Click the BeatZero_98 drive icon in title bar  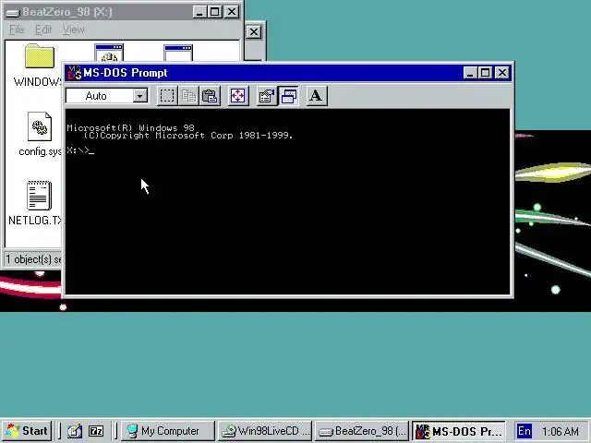pyautogui.click(x=13, y=12)
